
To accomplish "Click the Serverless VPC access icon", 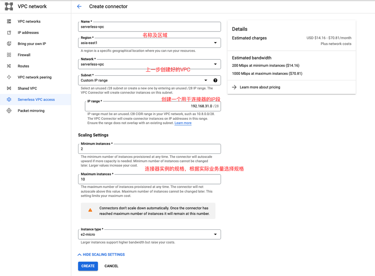I will [9, 99].
